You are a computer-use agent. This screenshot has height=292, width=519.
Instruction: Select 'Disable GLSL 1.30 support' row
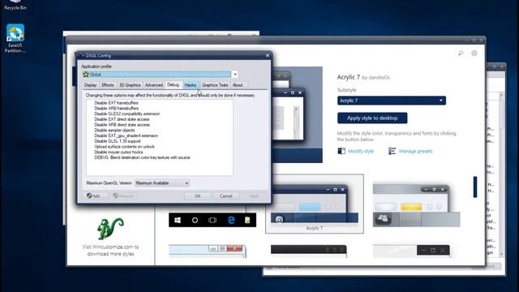coord(118,141)
